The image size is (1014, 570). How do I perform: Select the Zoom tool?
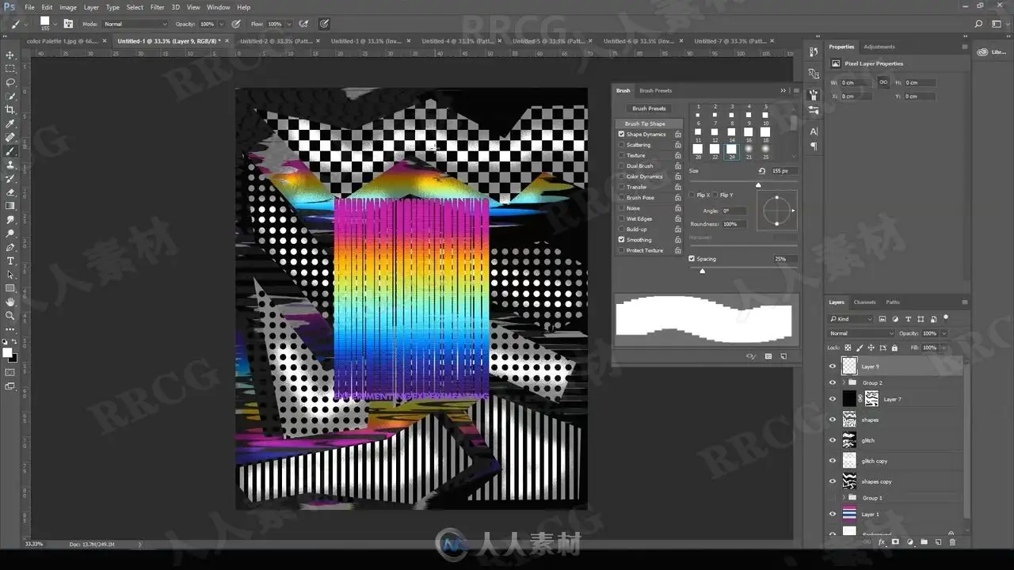[10, 315]
